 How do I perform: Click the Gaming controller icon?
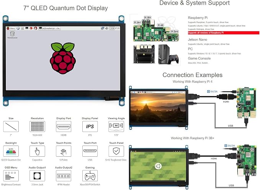pyautogui.click(x=90, y=176)
